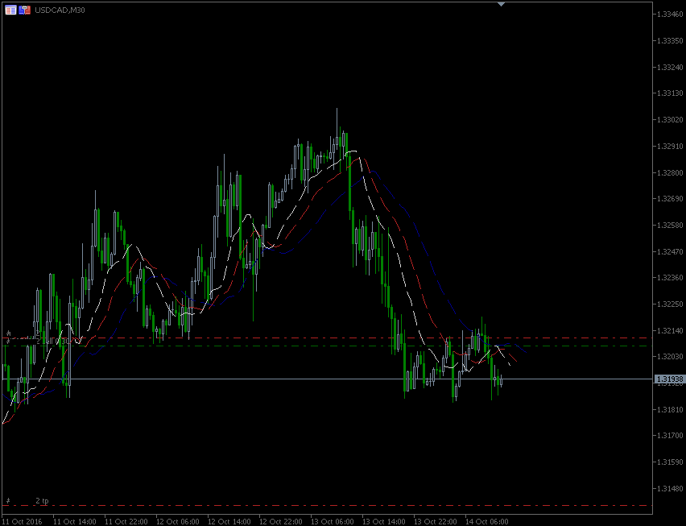Open the Depth of Market icon
This screenshot has height=526, width=686.
10,10
